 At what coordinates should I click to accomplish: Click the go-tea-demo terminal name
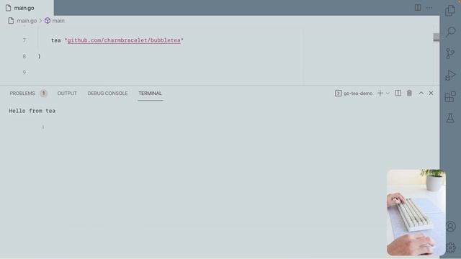[x=358, y=94]
